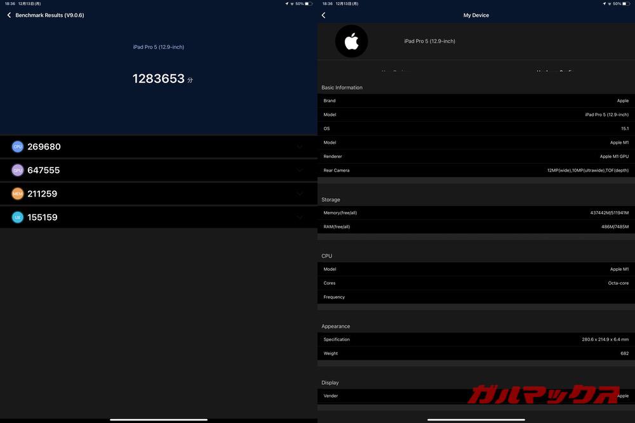Image resolution: width=635 pixels, height=423 pixels.
Task: Select the UX score badge icon
Action: (17, 217)
